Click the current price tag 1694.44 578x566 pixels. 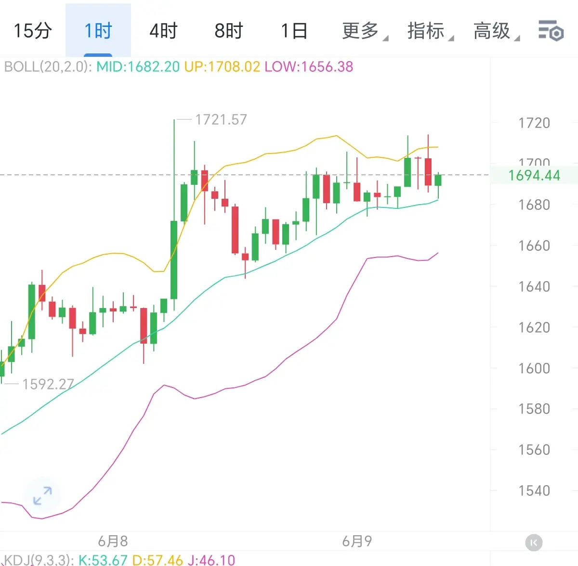[x=534, y=175]
